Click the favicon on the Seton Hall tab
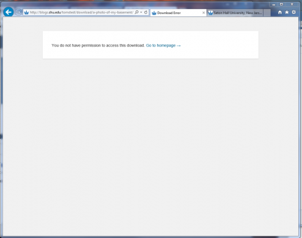Screen dimensions: 302x238 coord(210,13)
